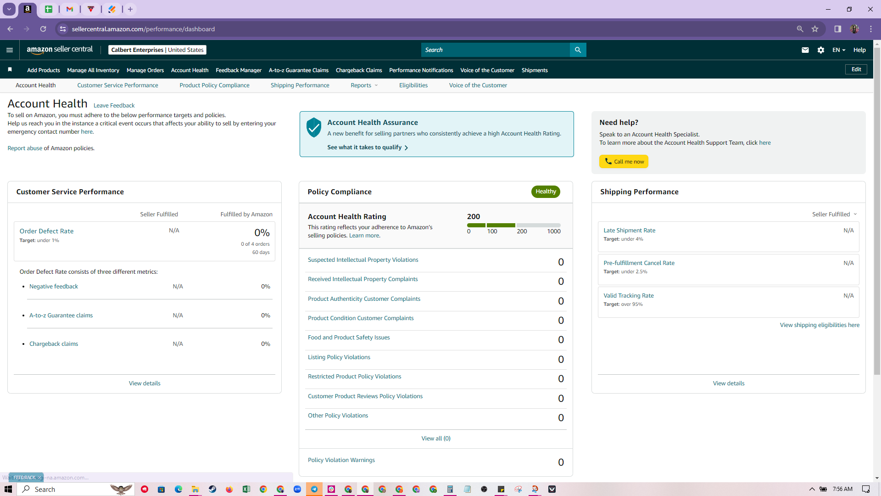The height and width of the screenshot is (496, 881).
Task: Open File Explorer from the taskbar
Action: pyautogui.click(x=195, y=489)
